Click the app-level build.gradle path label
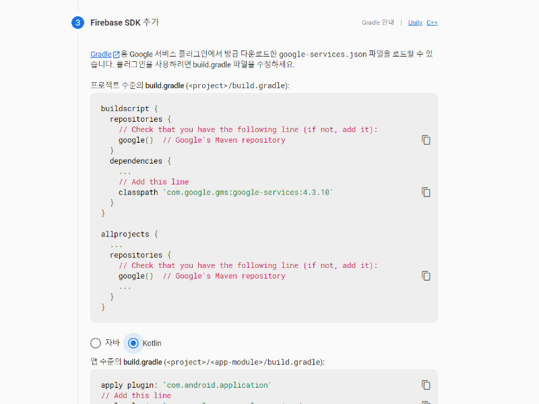The width and height of the screenshot is (539, 404). 208,362
